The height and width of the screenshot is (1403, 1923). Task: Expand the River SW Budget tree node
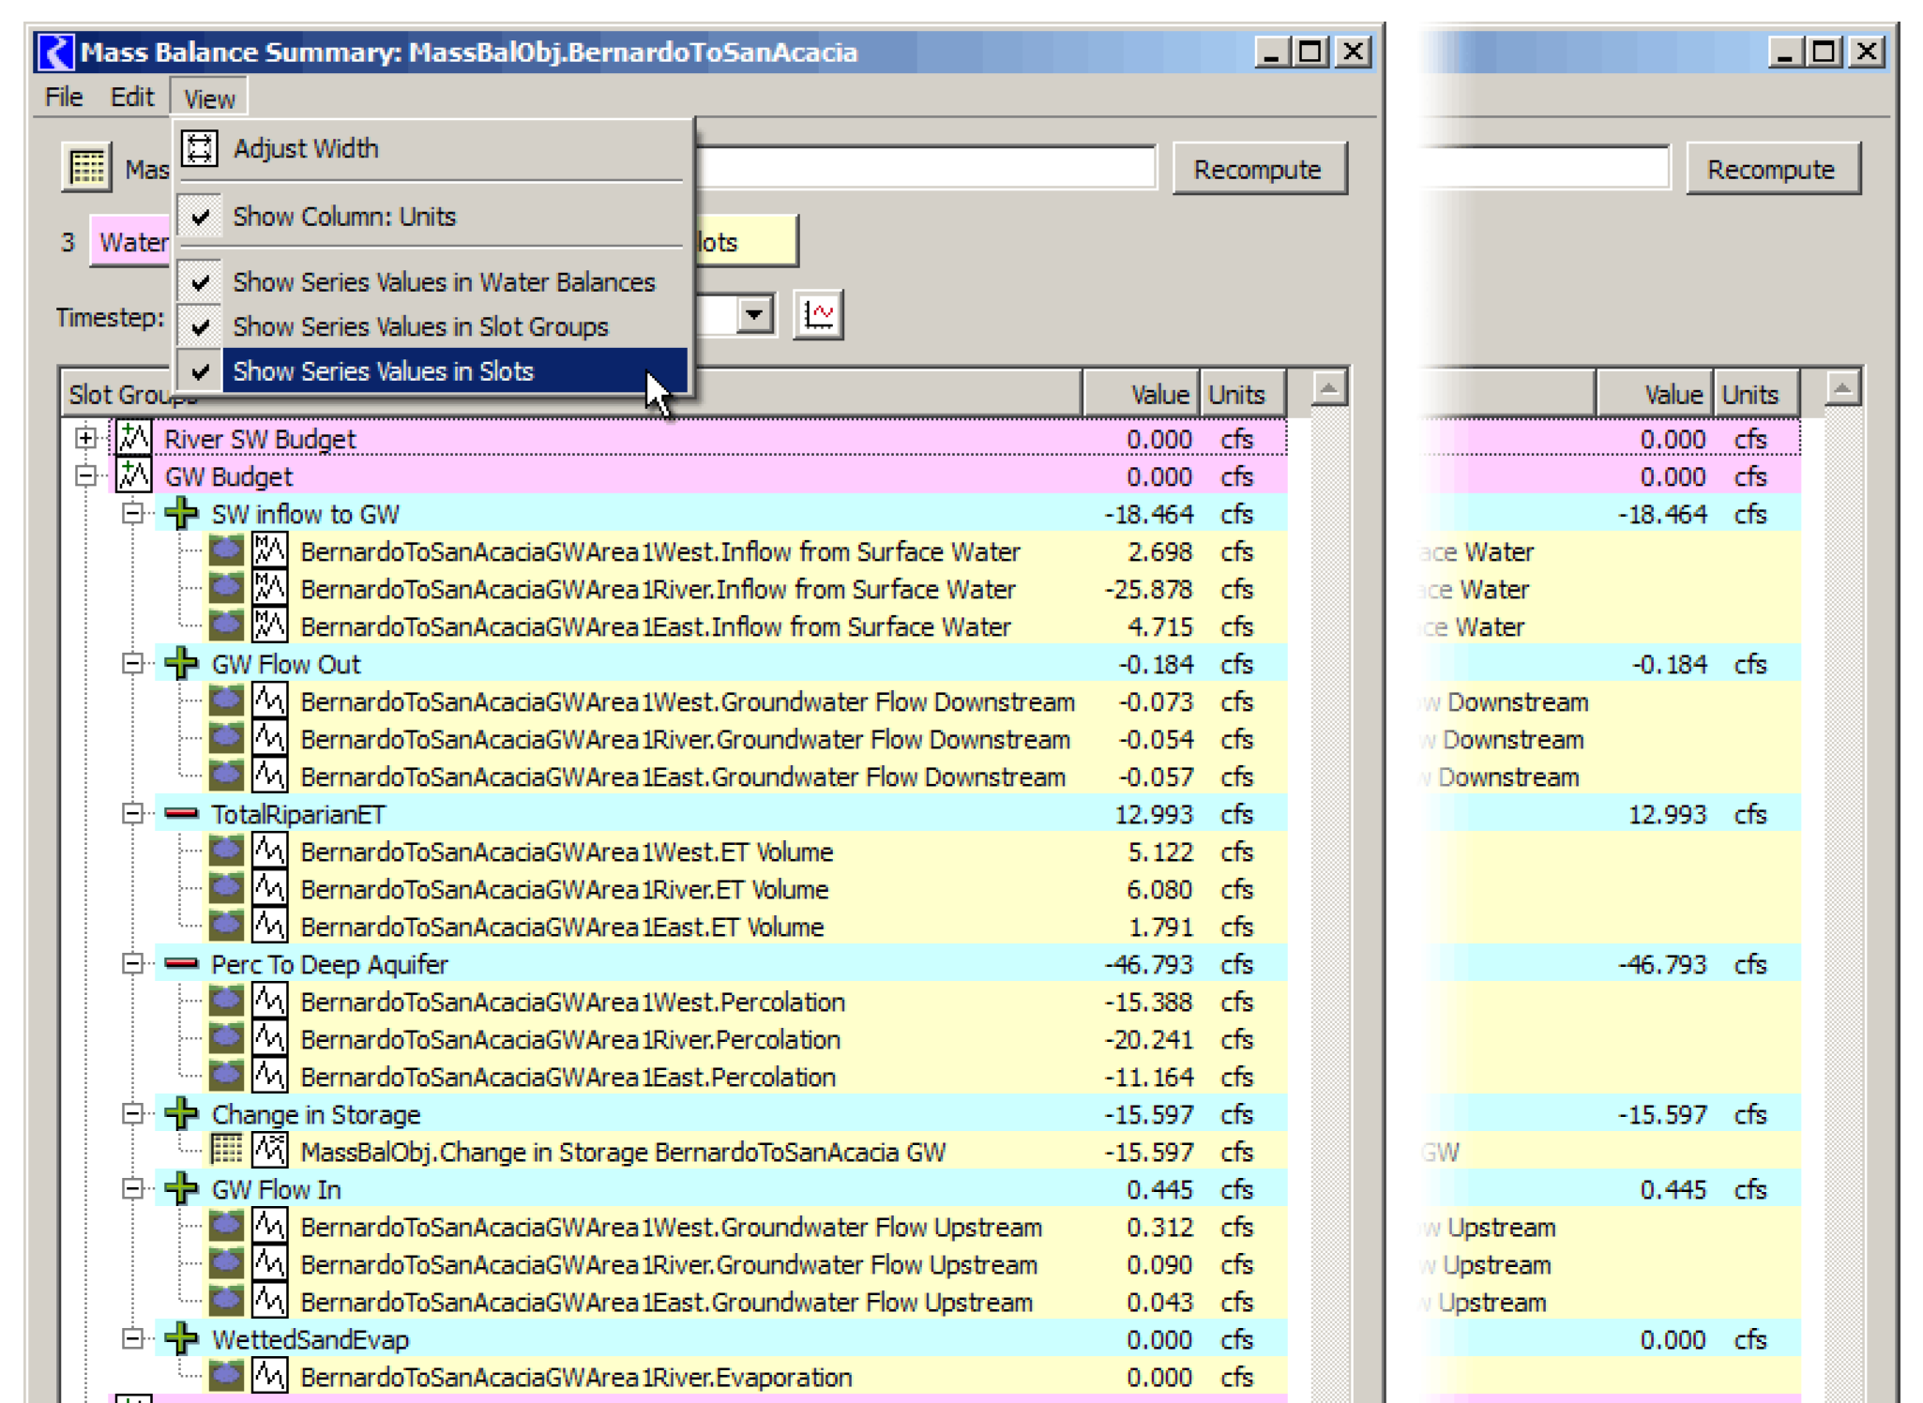(x=85, y=439)
